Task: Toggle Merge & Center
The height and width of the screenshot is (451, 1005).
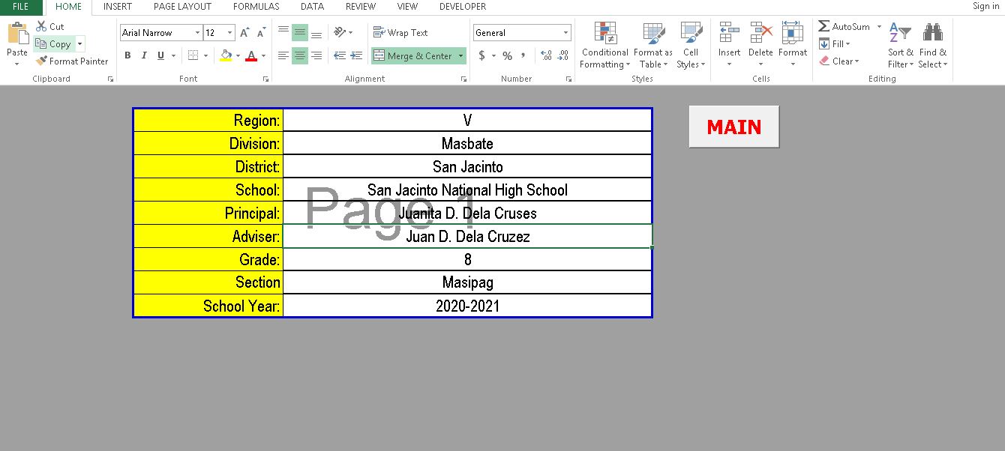Action: (413, 55)
